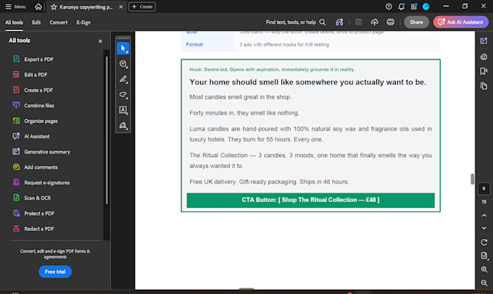493x294 pixels.
Task: Click the Create button
Action: (x=142, y=7)
